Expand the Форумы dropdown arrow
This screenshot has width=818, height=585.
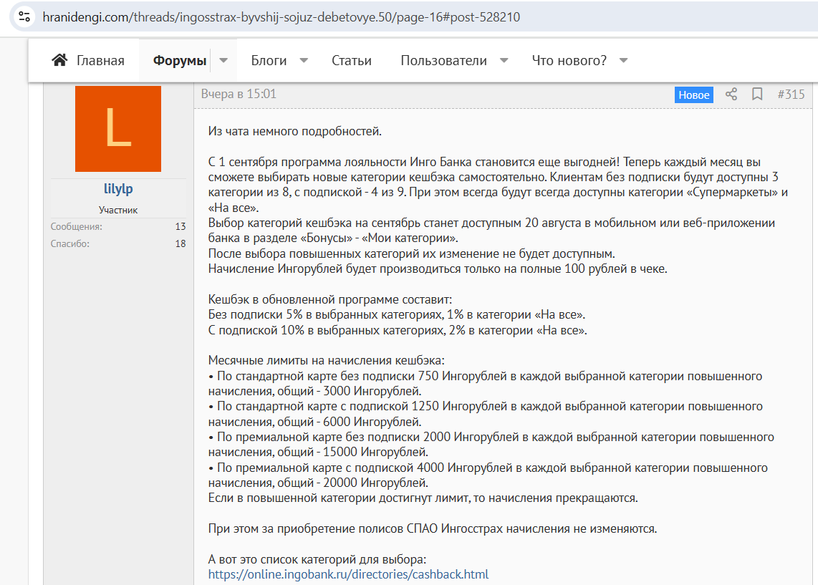[x=223, y=60]
